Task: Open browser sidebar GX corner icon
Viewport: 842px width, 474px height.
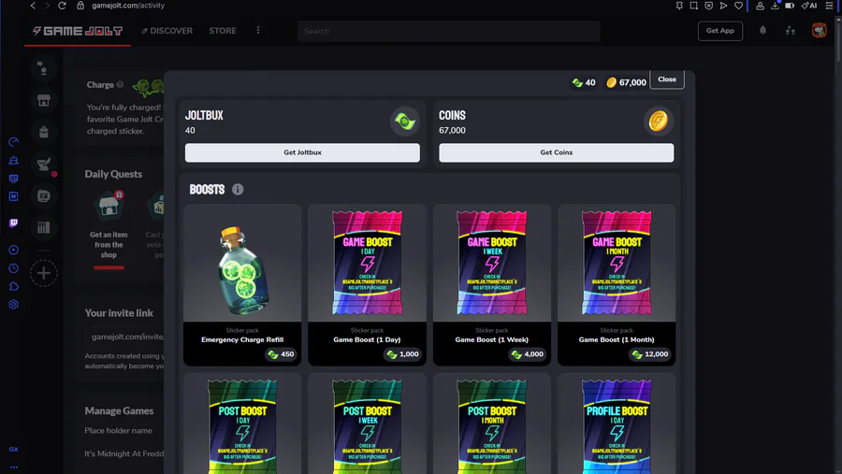Action: (x=13, y=450)
